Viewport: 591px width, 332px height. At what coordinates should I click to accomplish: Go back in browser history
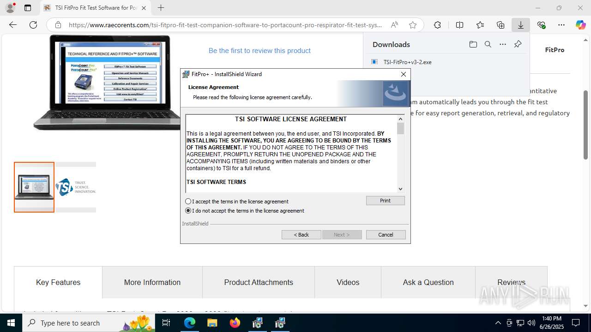(x=13, y=25)
